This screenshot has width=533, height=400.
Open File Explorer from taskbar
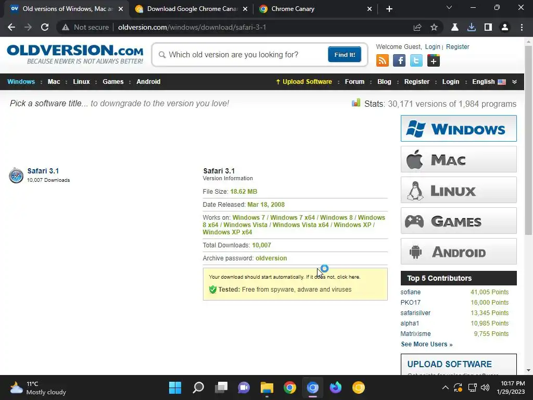(267, 387)
